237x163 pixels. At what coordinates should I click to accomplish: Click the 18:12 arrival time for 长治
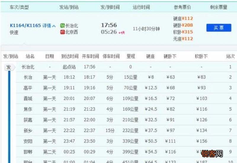(x=69, y=77)
